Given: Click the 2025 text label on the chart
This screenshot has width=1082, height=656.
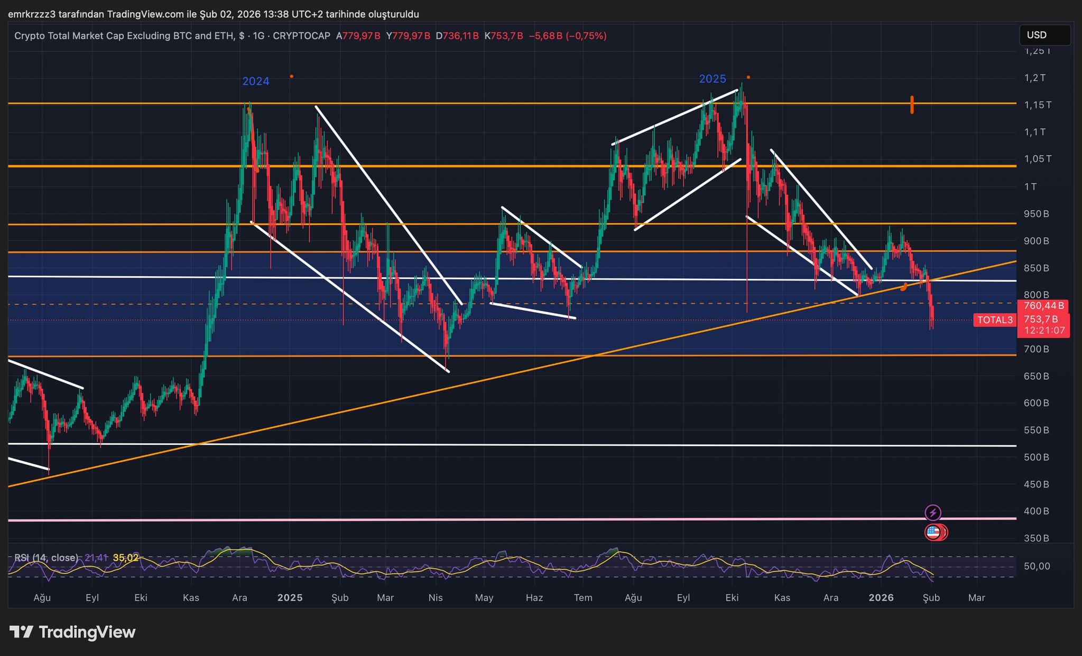Looking at the screenshot, I should point(713,79).
